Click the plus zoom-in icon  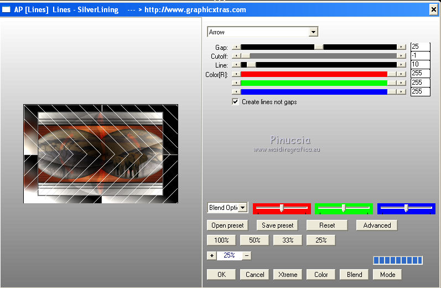[211, 255]
